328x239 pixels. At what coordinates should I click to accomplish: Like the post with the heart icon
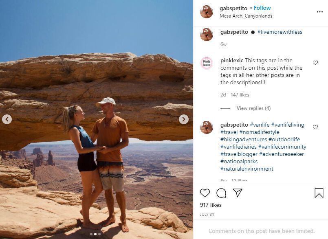coord(205,193)
